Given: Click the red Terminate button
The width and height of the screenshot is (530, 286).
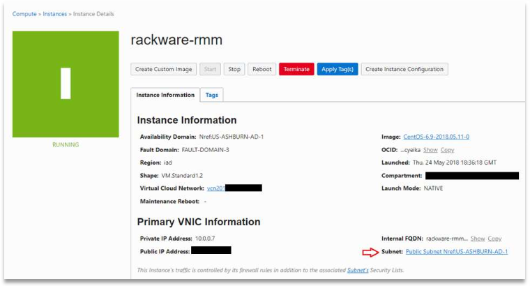Looking at the screenshot, I should click(296, 69).
